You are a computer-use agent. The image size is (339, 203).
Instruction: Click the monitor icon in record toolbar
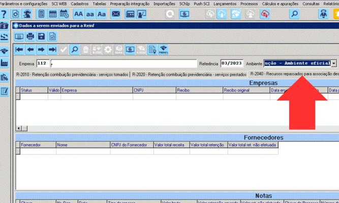130,50
